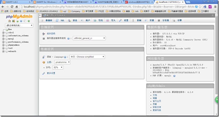Click the New database icon in tree
219x117 pixels.
pos(7,29)
